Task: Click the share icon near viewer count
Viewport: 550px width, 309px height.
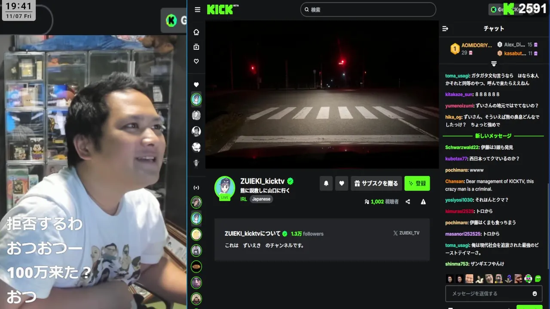Action: coord(408,202)
